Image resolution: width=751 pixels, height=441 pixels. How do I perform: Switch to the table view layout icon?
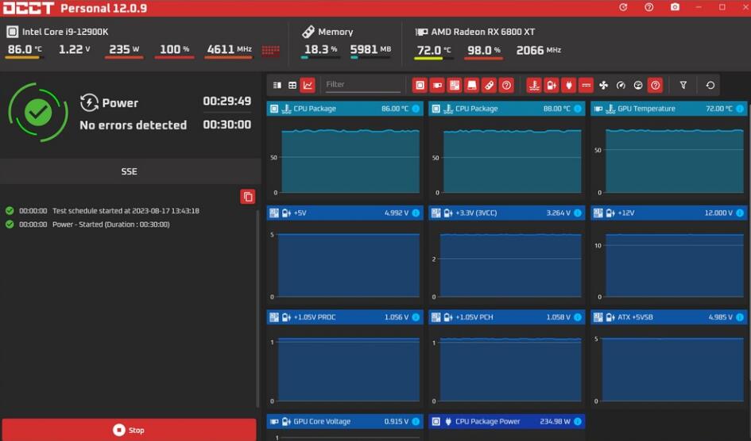click(x=292, y=85)
